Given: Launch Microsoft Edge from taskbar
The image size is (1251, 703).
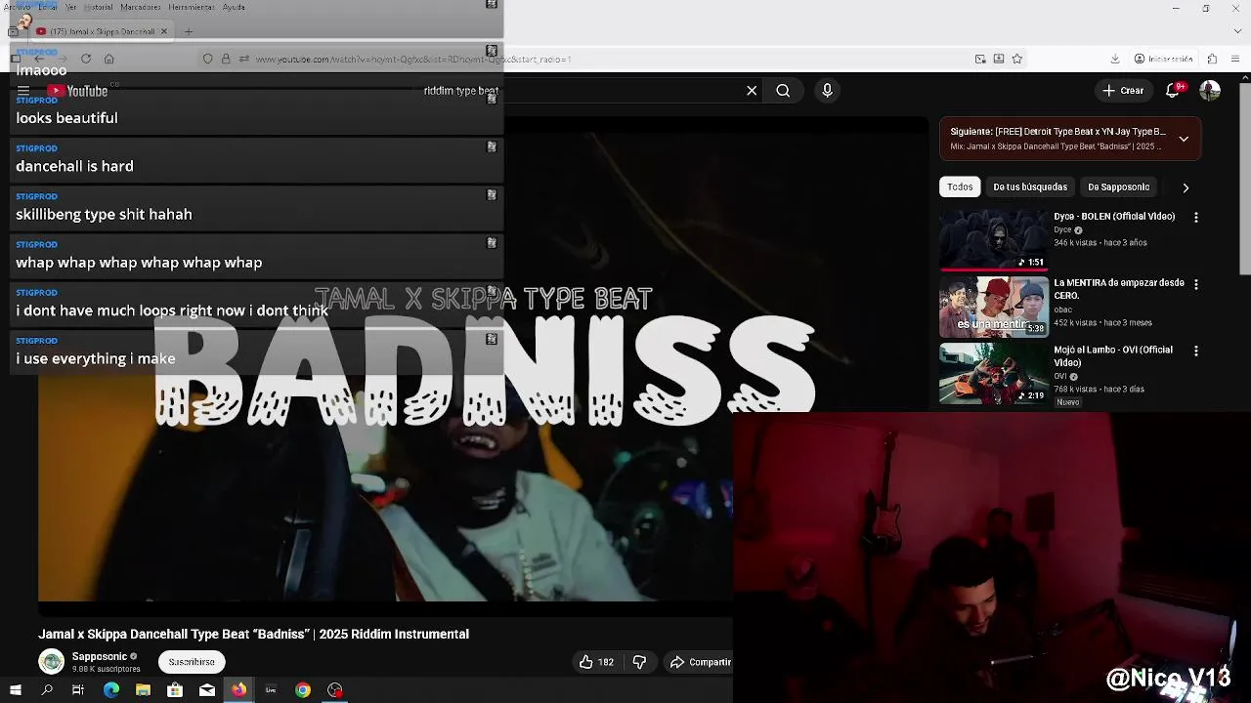Looking at the screenshot, I should click(111, 690).
